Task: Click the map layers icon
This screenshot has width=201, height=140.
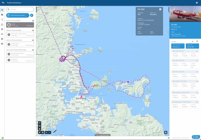Action: [x=43, y=132]
